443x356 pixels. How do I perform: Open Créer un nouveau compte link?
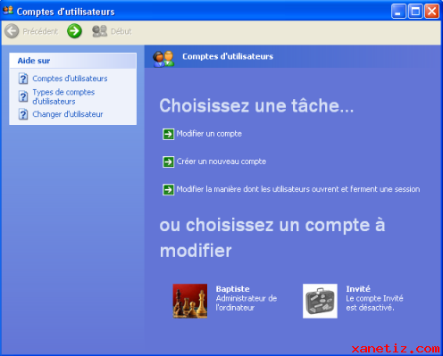(x=221, y=161)
